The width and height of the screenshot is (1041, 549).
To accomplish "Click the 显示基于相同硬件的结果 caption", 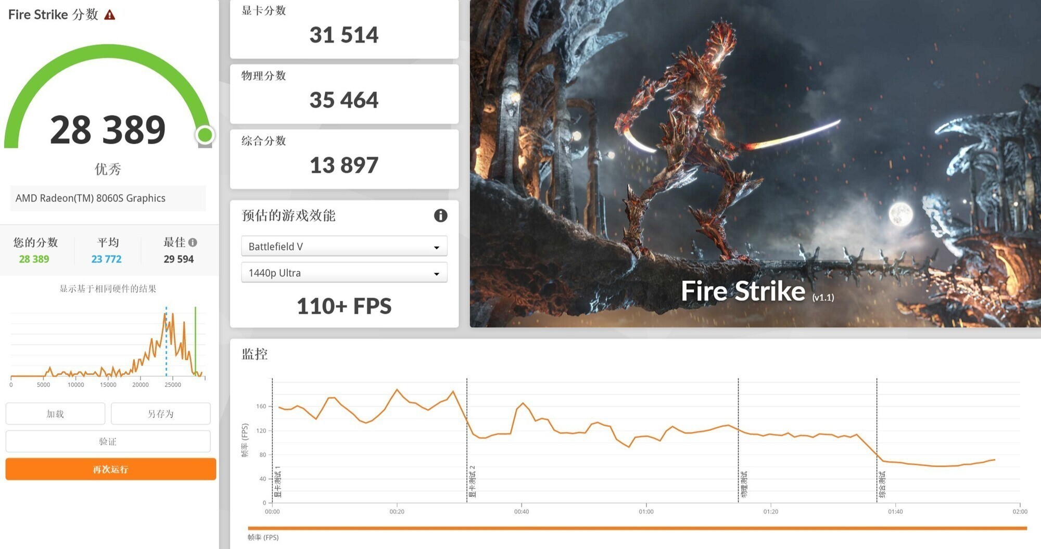I will pos(108,289).
